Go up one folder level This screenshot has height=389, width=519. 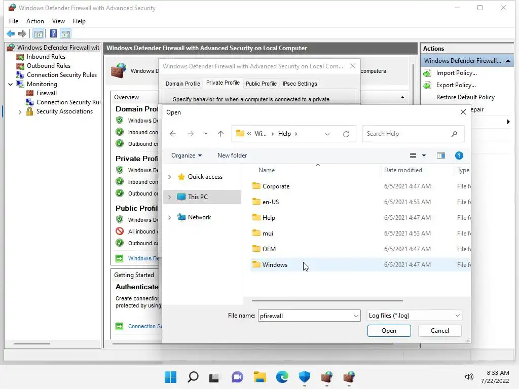coord(221,134)
